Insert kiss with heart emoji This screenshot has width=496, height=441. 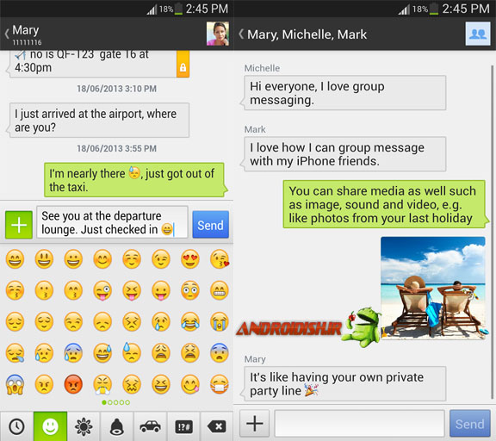(220, 258)
